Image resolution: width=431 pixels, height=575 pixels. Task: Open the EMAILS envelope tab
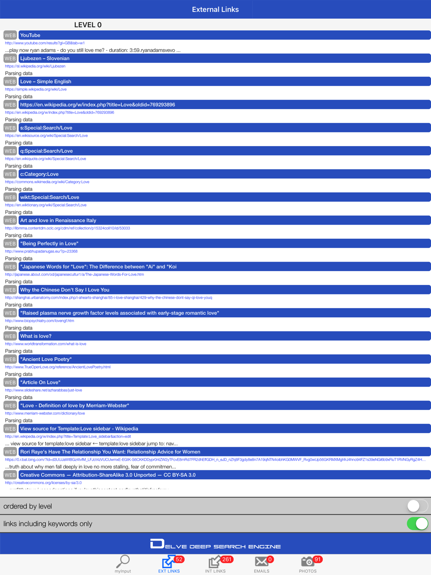tap(262, 564)
